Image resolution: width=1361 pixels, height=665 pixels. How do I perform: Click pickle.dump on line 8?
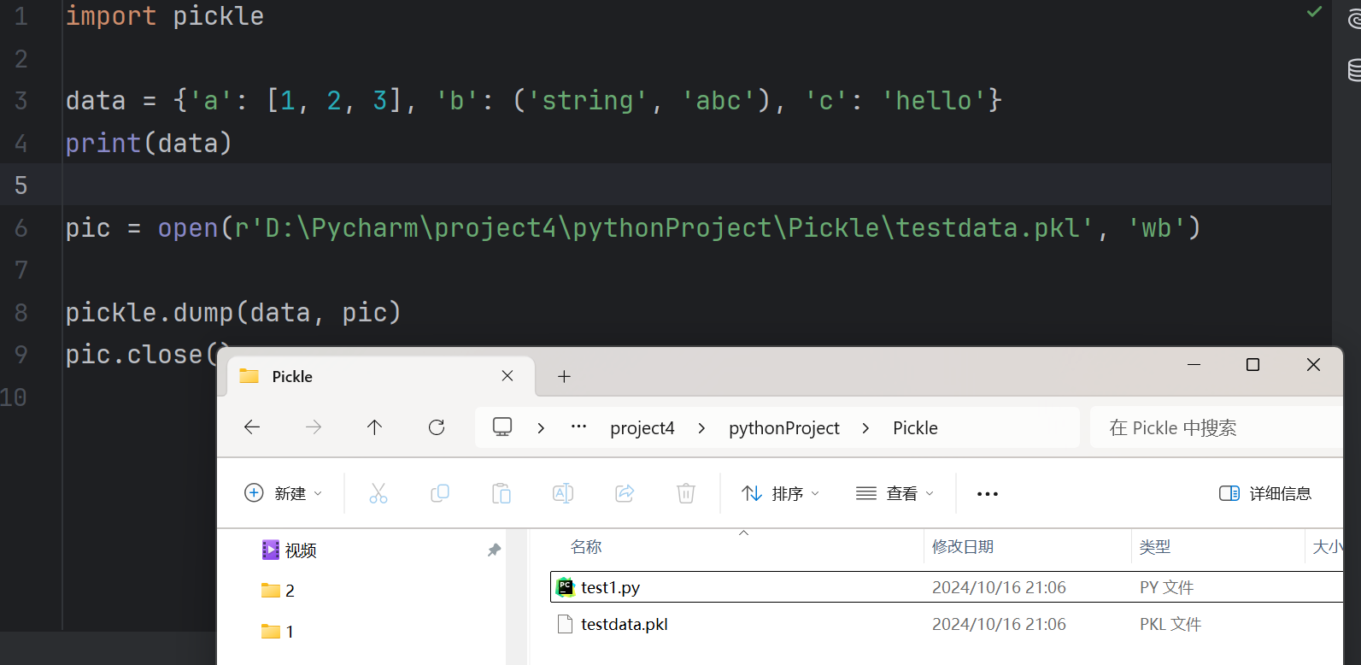tap(150, 312)
